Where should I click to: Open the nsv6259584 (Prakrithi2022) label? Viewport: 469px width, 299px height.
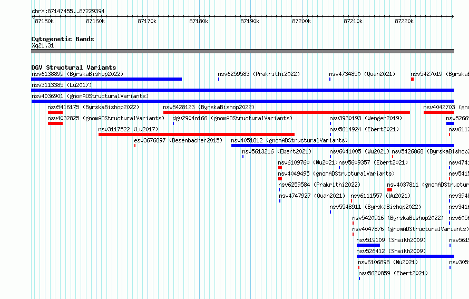(x=319, y=185)
